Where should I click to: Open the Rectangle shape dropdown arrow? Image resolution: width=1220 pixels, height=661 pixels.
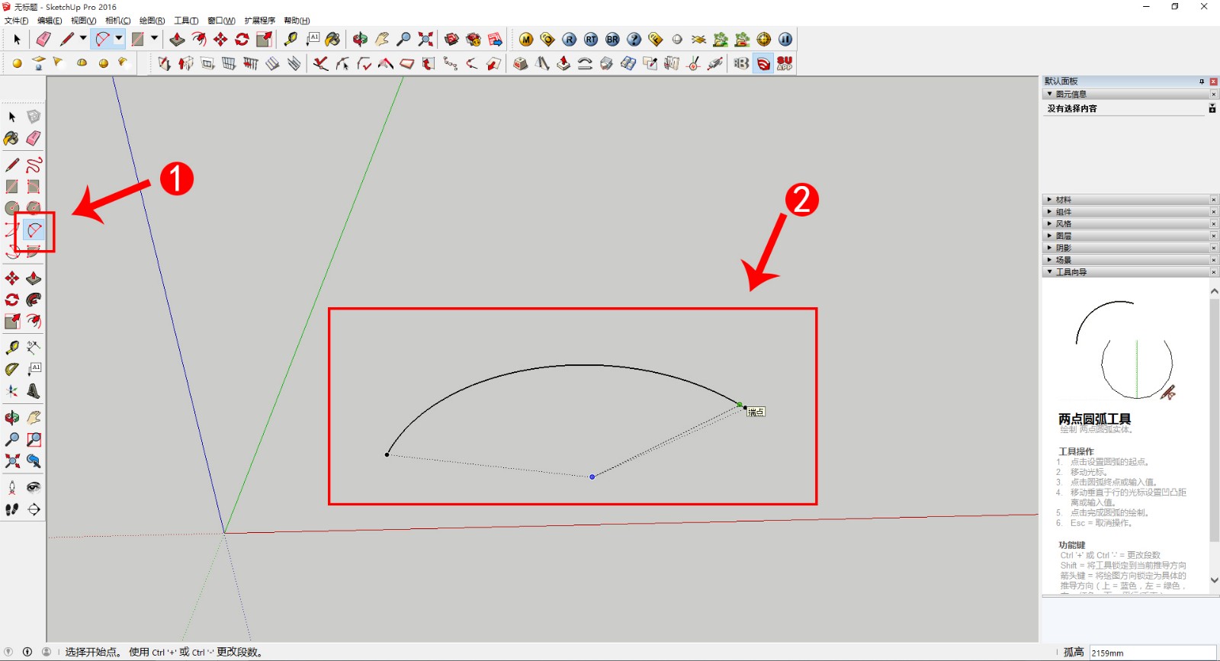point(154,38)
